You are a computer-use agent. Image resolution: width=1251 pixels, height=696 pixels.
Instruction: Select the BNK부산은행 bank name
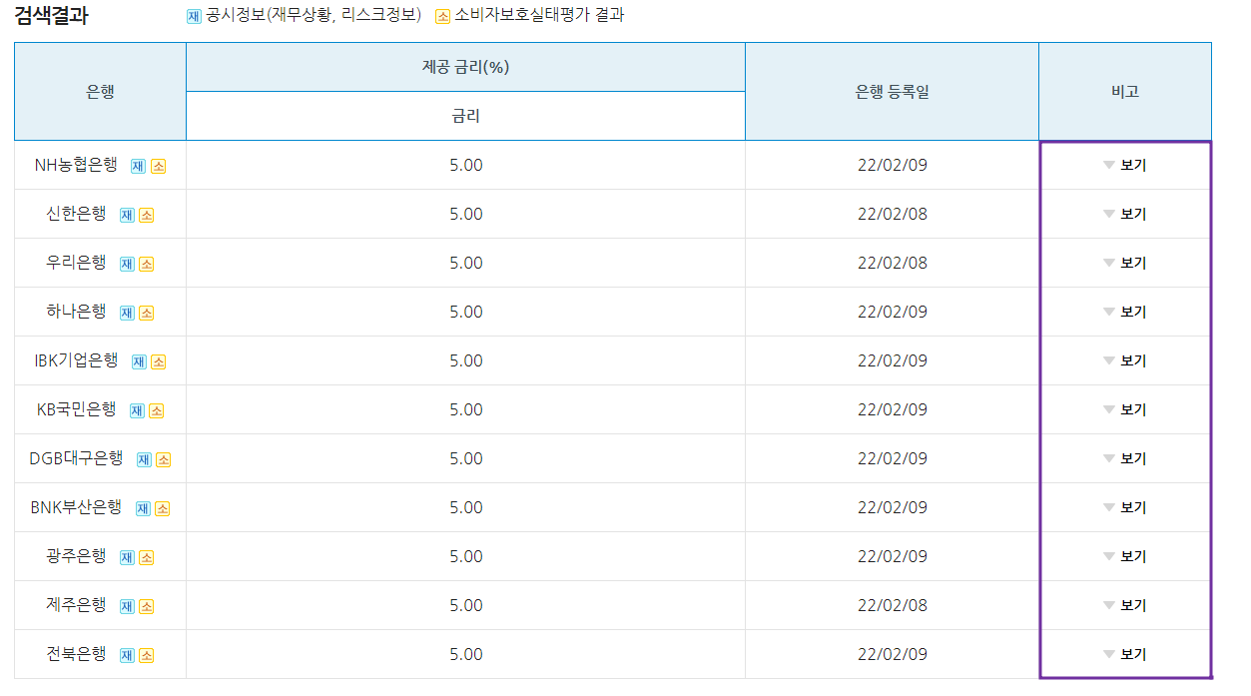coord(76,507)
